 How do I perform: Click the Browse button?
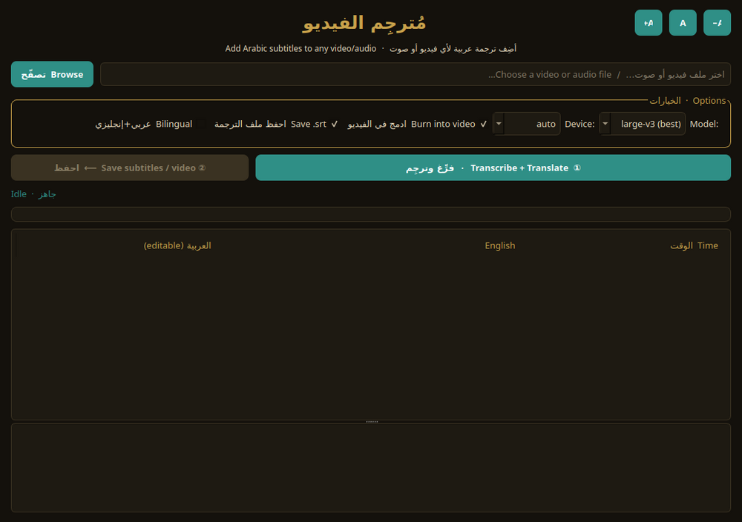(x=52, y=74)
